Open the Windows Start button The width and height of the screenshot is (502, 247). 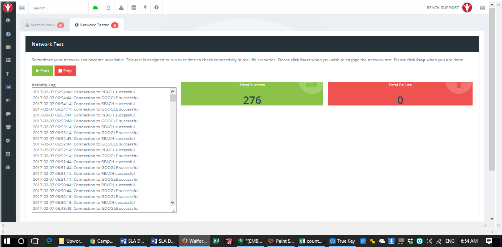click(7, 241)
